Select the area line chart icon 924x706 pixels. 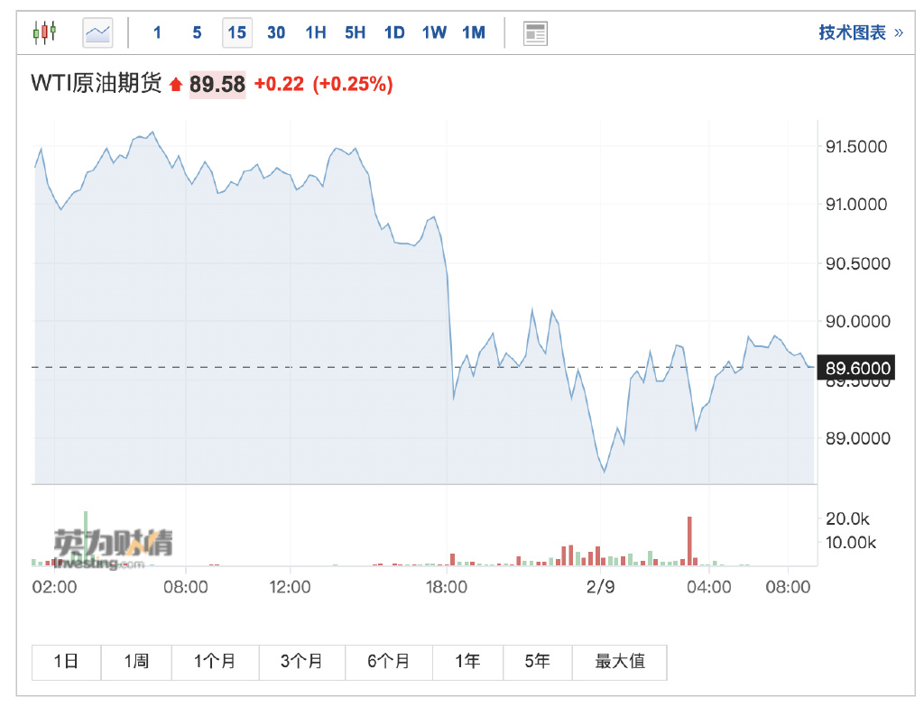coord(97,33)
